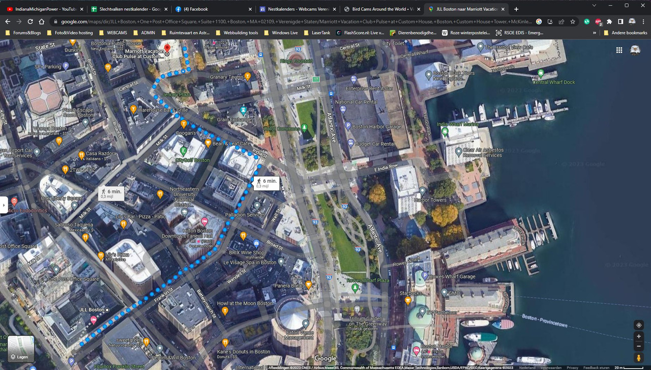Click the share page icon in address bar
651x370 pixels.
tap(561, 21)
